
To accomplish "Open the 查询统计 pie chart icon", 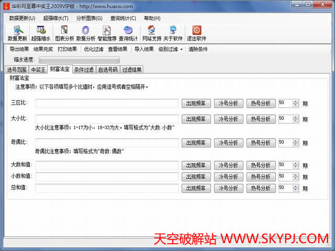I will 128,33.
